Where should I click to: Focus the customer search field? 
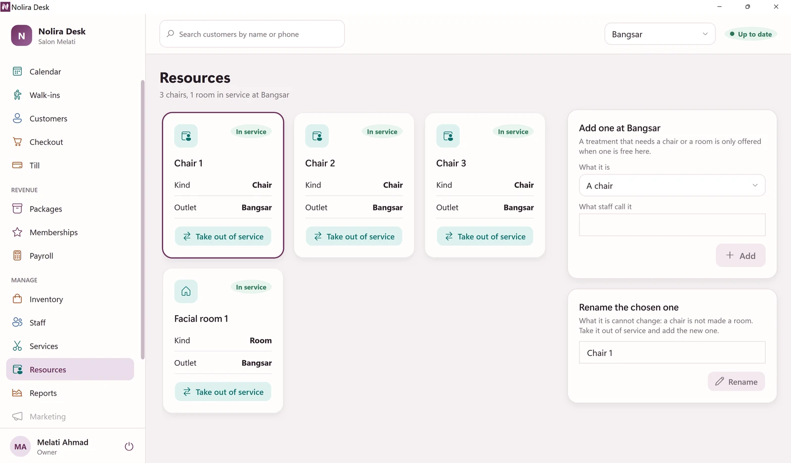coord(252,34)
